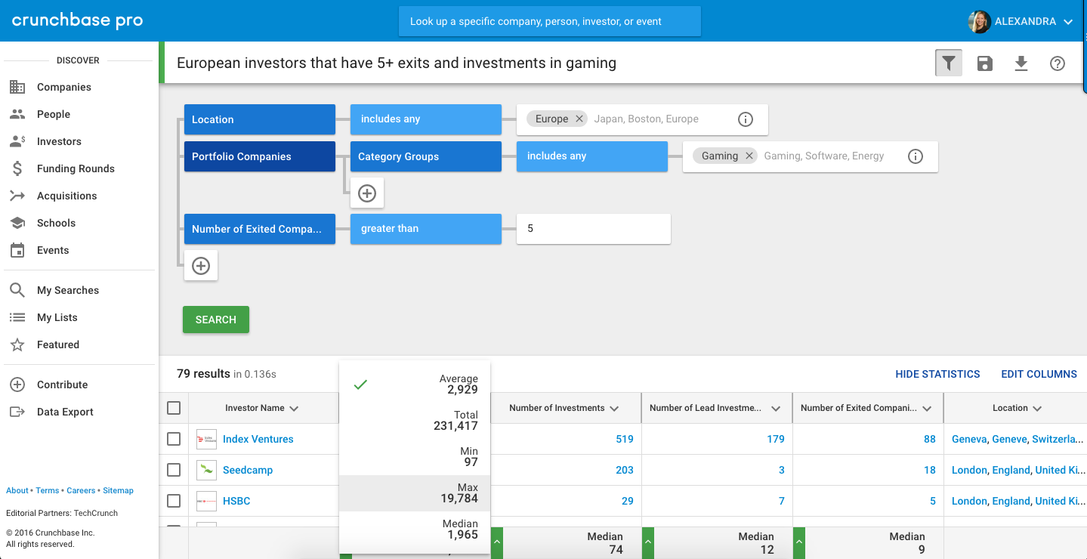The image size is (1087, 559).
Task: Check the Index Ventures row checkbox
Action: [174, 439]
